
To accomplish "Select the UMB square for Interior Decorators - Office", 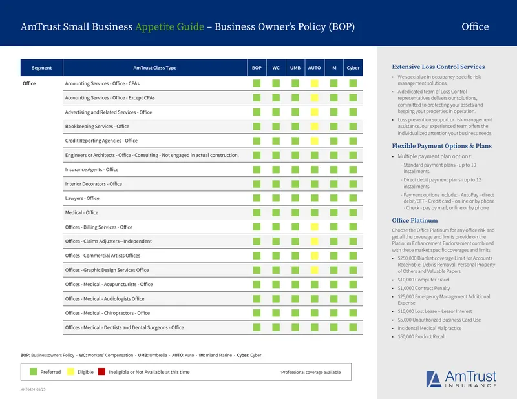I will click(295, 184).
